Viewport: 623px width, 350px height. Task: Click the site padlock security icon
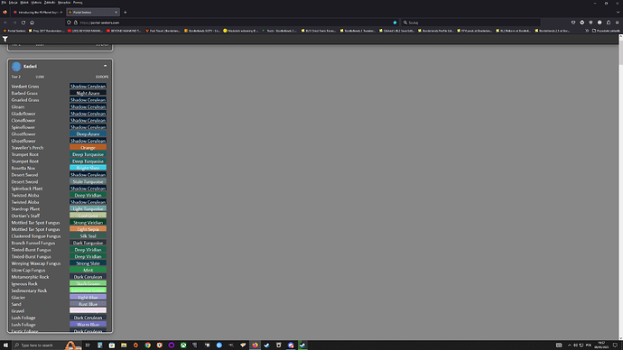(x=76, y=23)
